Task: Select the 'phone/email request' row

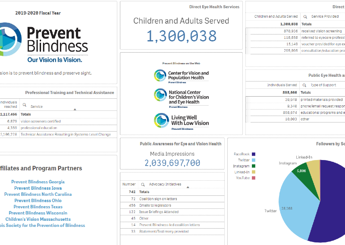Action: [295, 106]
